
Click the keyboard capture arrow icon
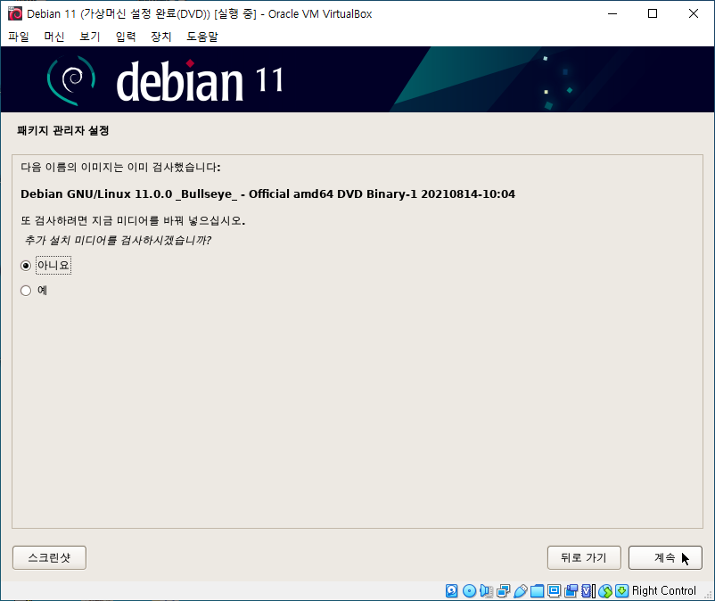(622, 591)
